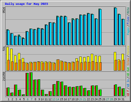Click the green weekend day label 21
The image size is (131, 102).
click(x=84, y=99)
